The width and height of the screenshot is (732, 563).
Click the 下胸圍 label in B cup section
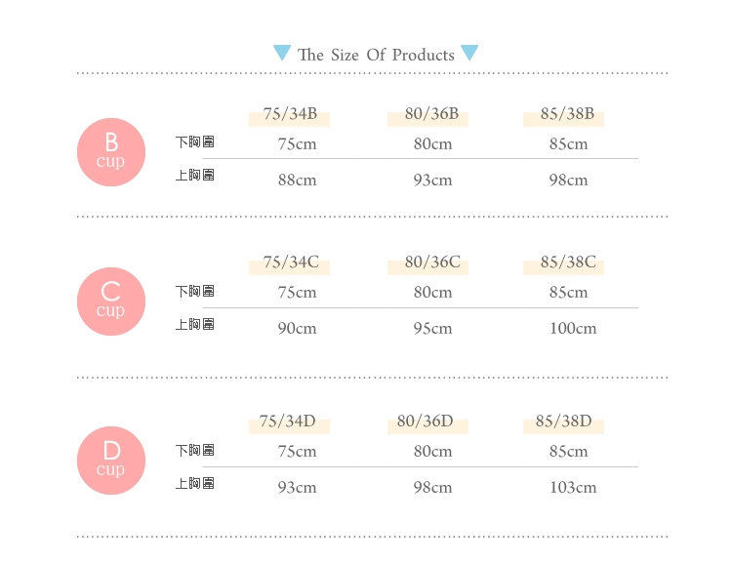click(194, 141)
